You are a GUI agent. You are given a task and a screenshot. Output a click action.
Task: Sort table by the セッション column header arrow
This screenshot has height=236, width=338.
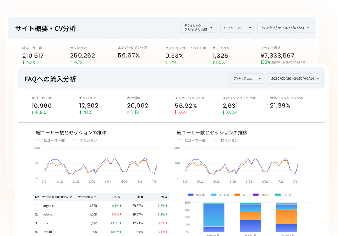(95, 197)
